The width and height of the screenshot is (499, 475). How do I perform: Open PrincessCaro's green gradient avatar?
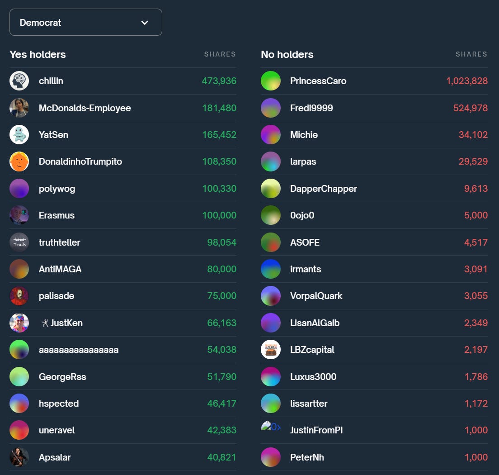point(270,81)
